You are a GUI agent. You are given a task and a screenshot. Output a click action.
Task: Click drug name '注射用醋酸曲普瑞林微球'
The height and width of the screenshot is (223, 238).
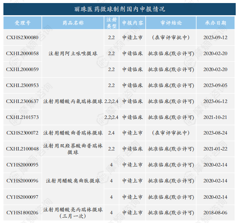pos(73,133)
